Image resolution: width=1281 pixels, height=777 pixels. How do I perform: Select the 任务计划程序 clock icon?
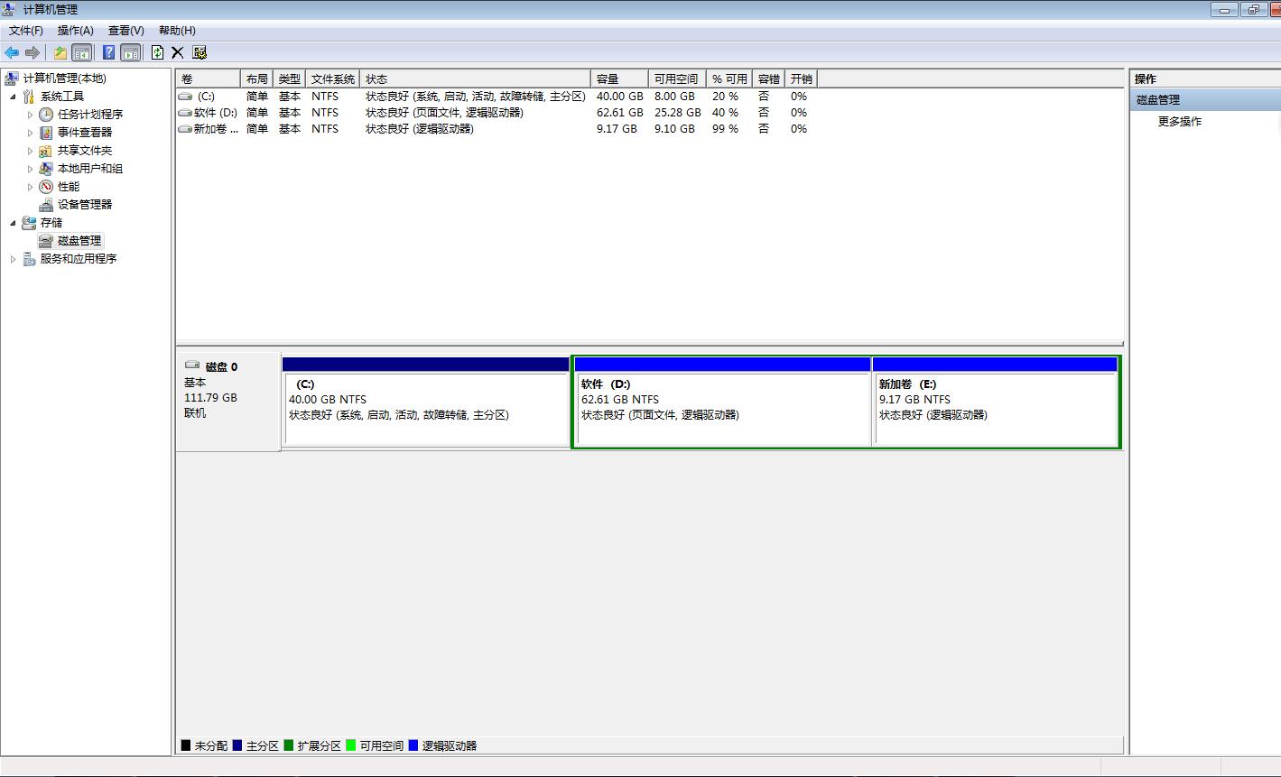pos(46,115)
